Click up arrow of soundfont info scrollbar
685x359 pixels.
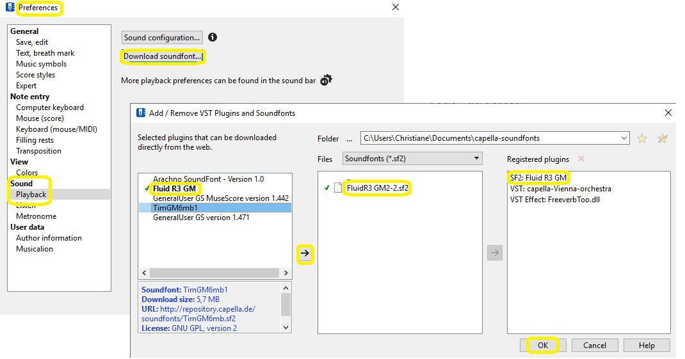[x=286, y=288]
